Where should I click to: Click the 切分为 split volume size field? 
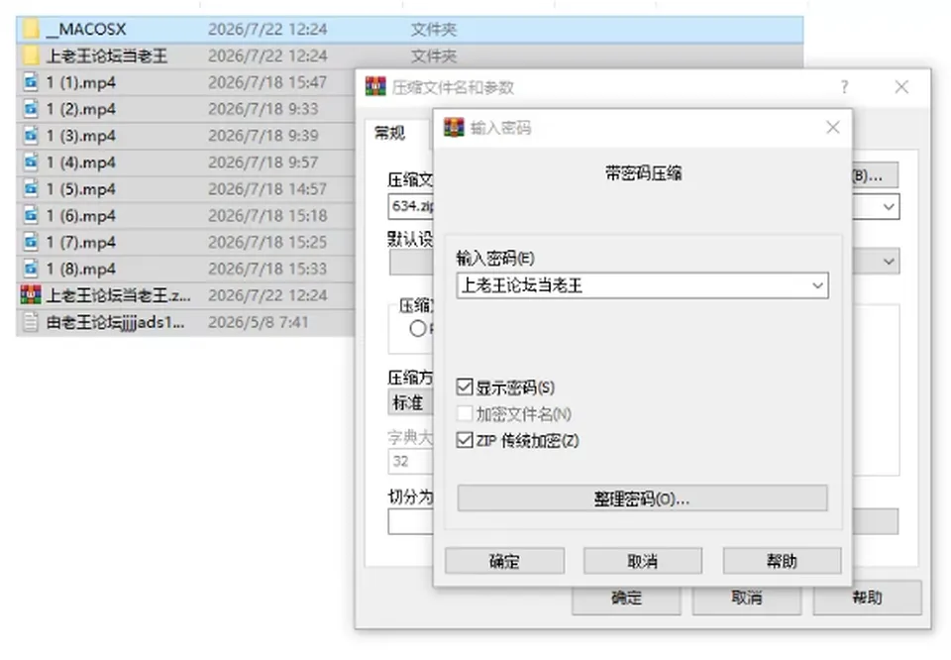410,521
